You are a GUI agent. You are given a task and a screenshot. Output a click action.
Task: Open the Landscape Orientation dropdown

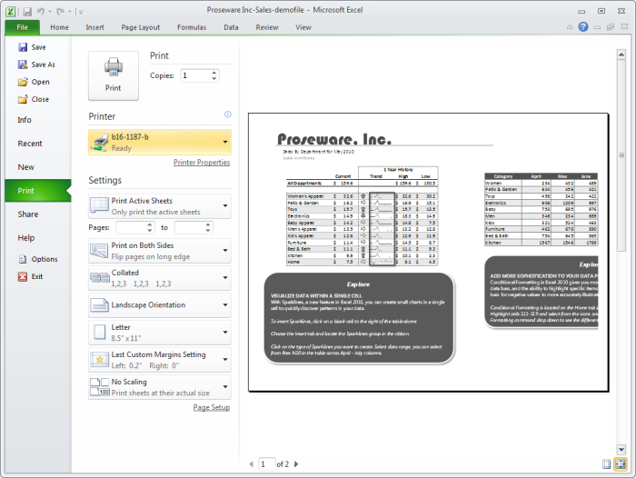160,305
